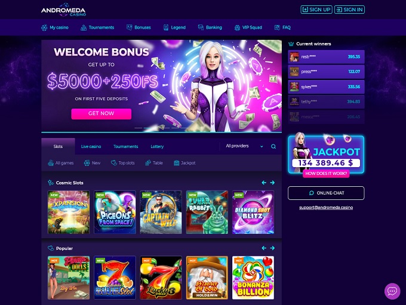This screenshot has height=305, width=406.
Task: Open the Bonanza Billion game thumbnail
Action: coord(253,278)
